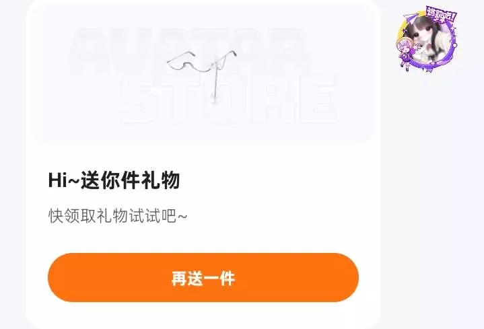Image resolution: width=484 pixels, height=329 pixels.
Task: Tap the paper plane decoration on the avatar frame
Action: point(411,19)
